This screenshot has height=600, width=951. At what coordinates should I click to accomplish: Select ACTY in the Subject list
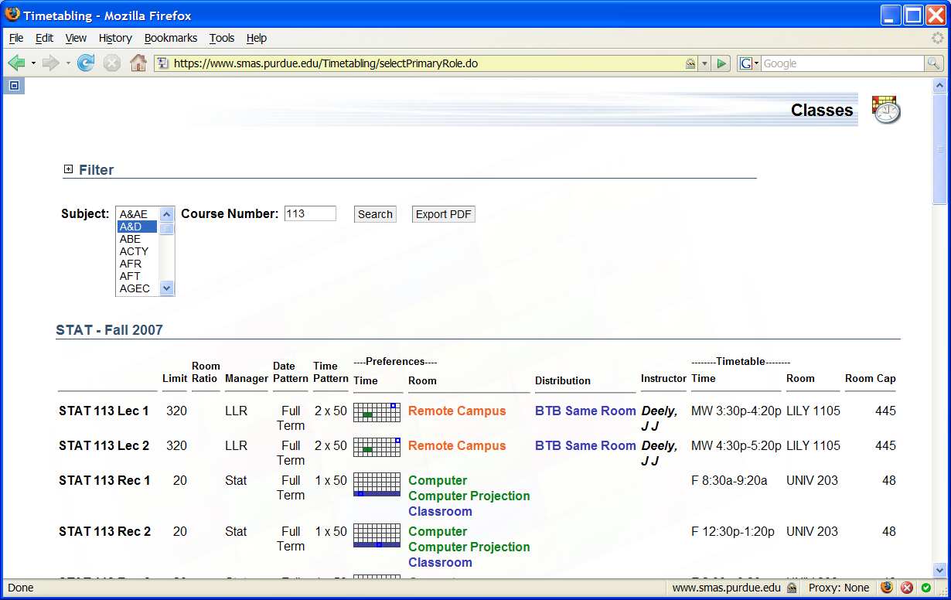pyautogui.click(x=138, y=251)
